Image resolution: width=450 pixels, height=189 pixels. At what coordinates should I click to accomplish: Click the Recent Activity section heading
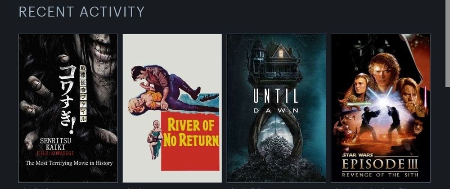point(81,12)
